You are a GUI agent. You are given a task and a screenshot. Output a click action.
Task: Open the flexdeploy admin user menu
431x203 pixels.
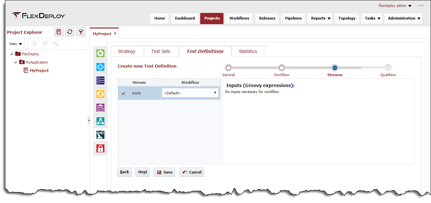pos(395,6)
